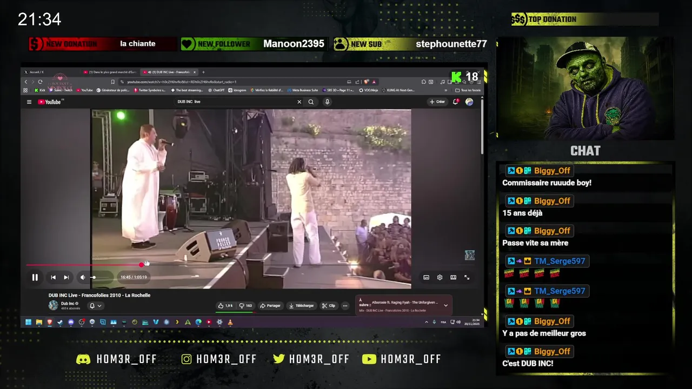The height and width of the screenshot is (389, 692).
Task: Open YouTube notifications bell
Action: tap(455, 102)
